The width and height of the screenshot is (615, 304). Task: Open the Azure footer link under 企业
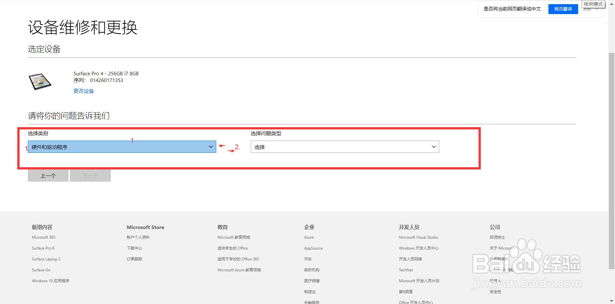(x=309, y=237)
